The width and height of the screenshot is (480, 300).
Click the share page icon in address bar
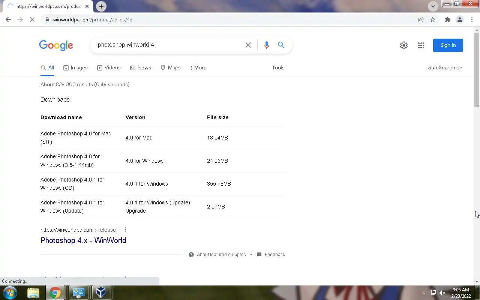(x=421, y=19)
